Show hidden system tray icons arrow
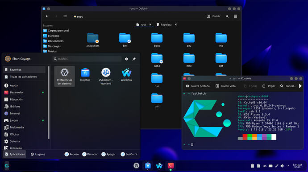Viewport: 308px width, 172px height. point(288,166)
